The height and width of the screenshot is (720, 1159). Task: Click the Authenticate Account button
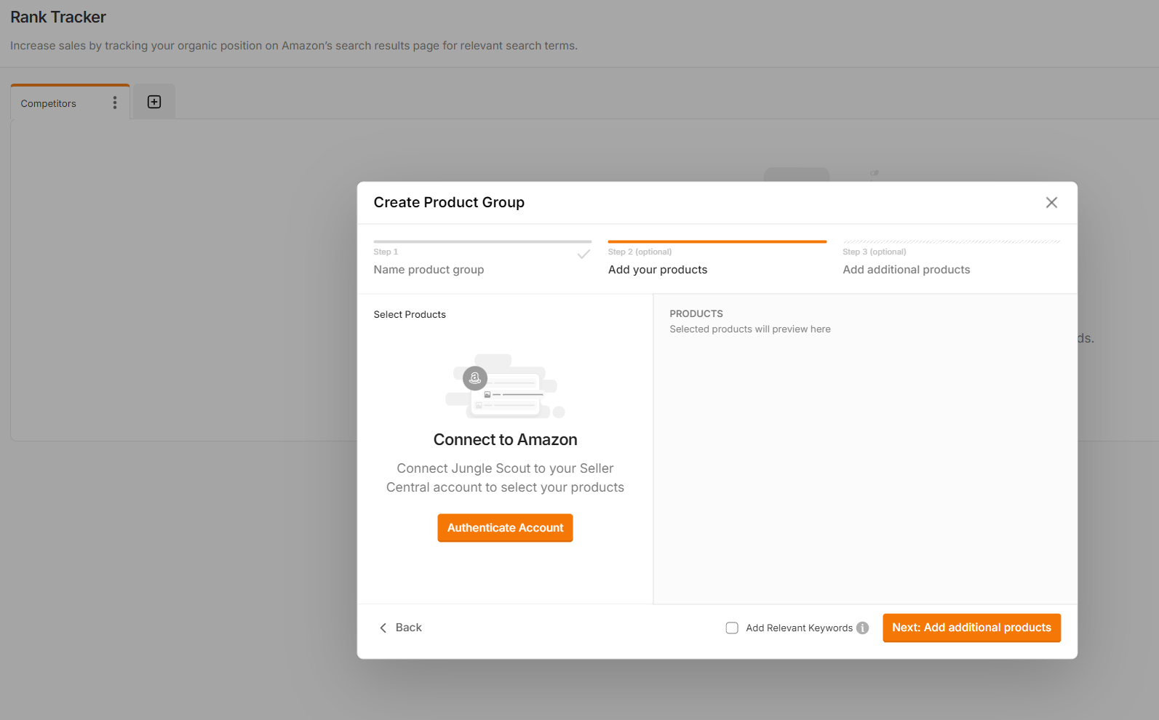pos(505,528)
